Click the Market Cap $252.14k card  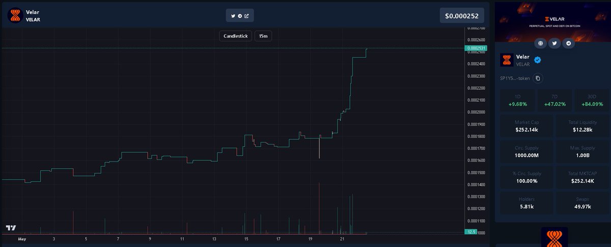pos(526,126)
